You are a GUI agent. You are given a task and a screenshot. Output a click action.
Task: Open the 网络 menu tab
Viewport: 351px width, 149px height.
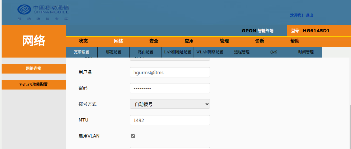(119, 41)
